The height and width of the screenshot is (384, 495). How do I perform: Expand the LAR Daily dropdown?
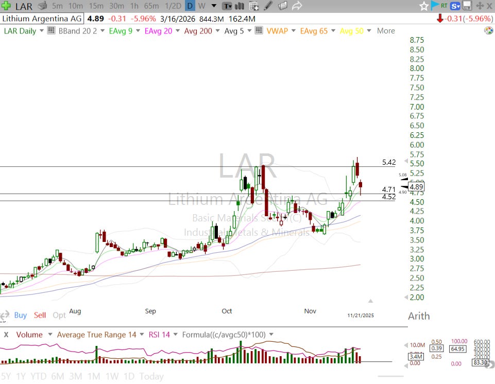[41, 30]
